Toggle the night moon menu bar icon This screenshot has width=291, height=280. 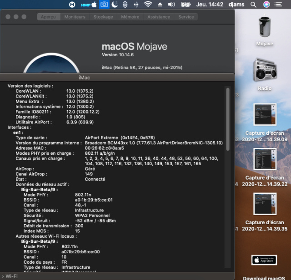(115, 4)
